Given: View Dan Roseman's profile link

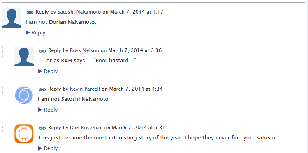Looking at the screenshot, I should [x=86, y=128].
